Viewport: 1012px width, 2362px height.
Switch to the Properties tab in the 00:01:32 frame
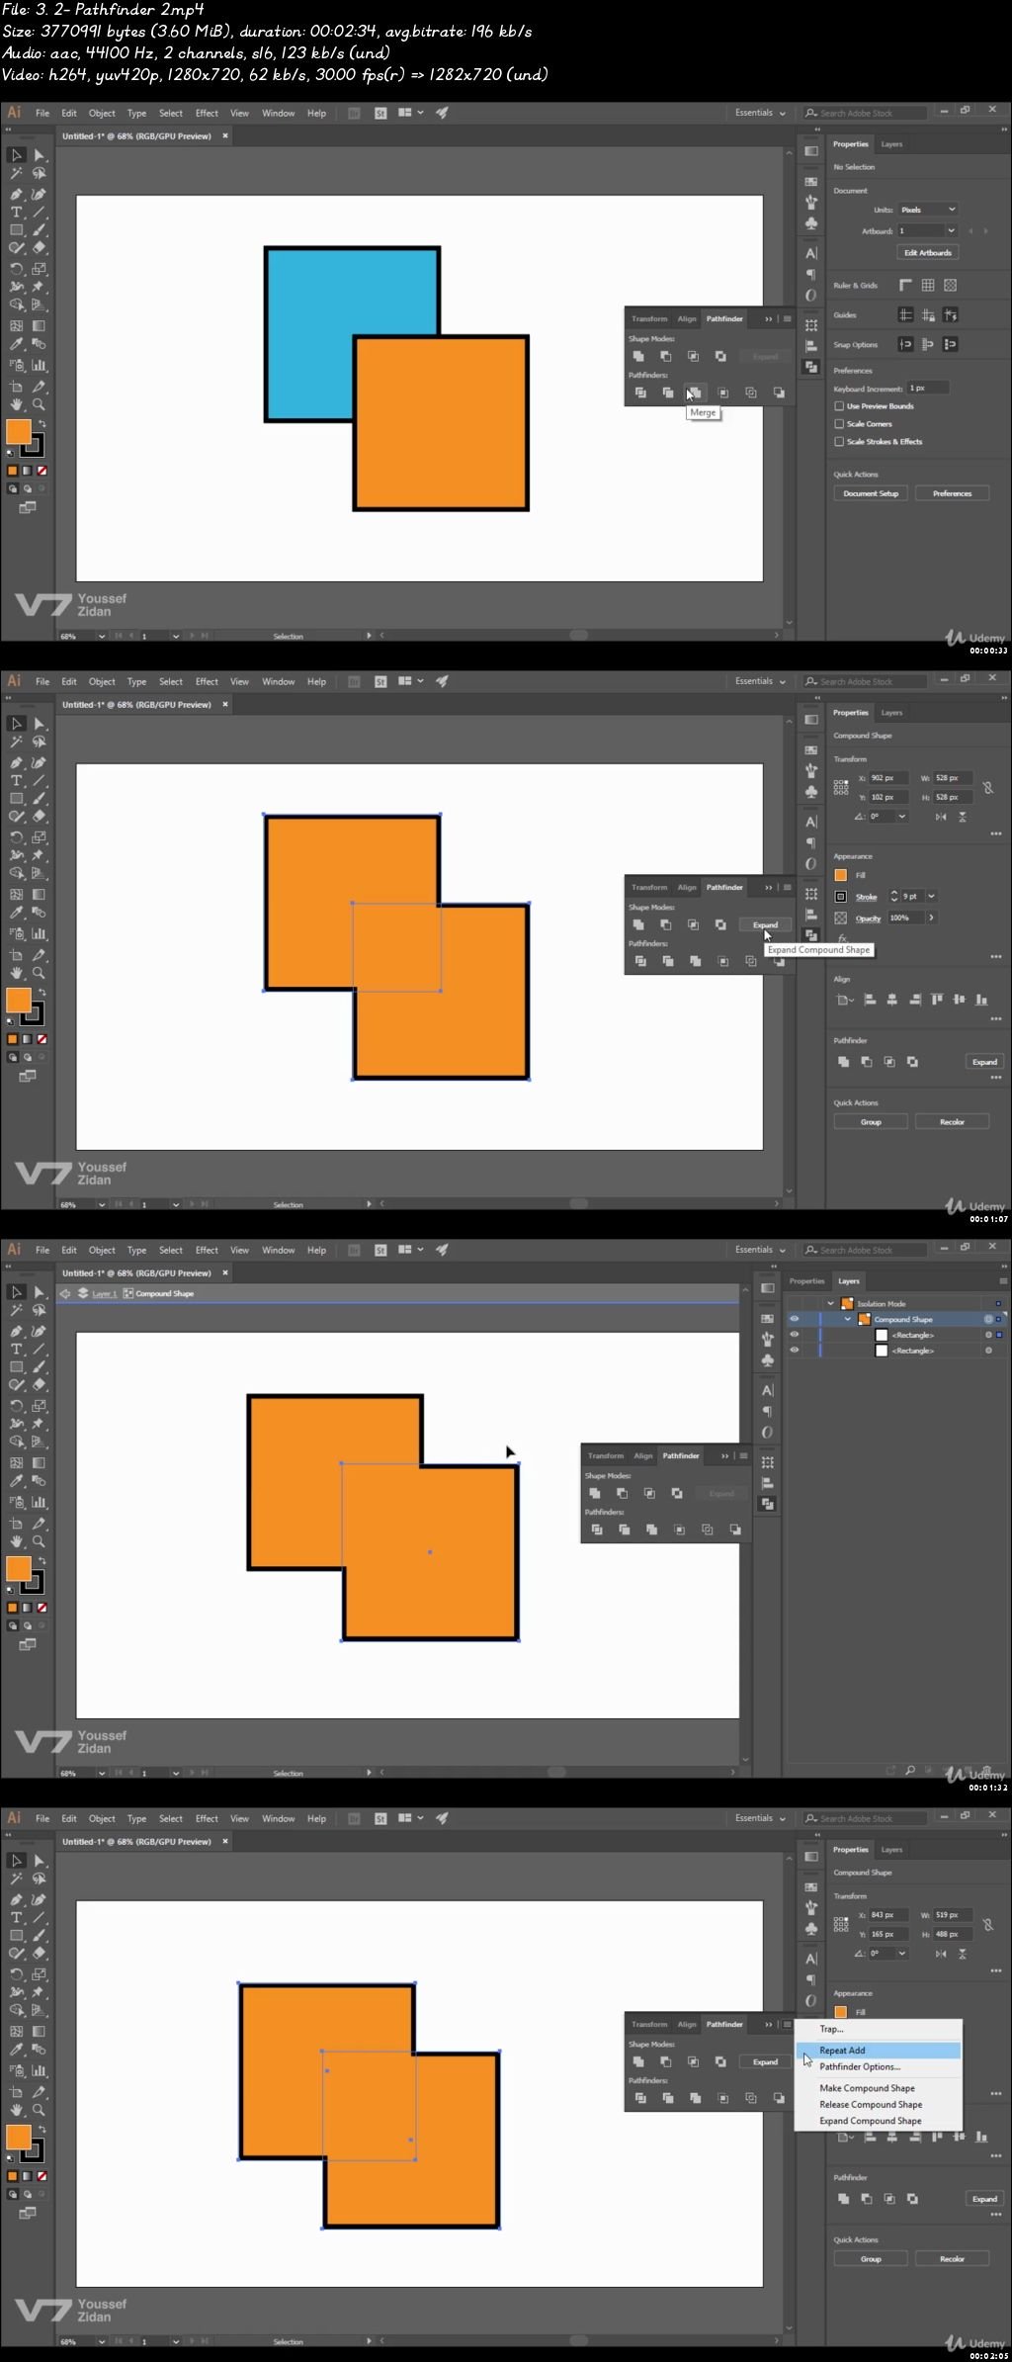tap(806, 1281)
